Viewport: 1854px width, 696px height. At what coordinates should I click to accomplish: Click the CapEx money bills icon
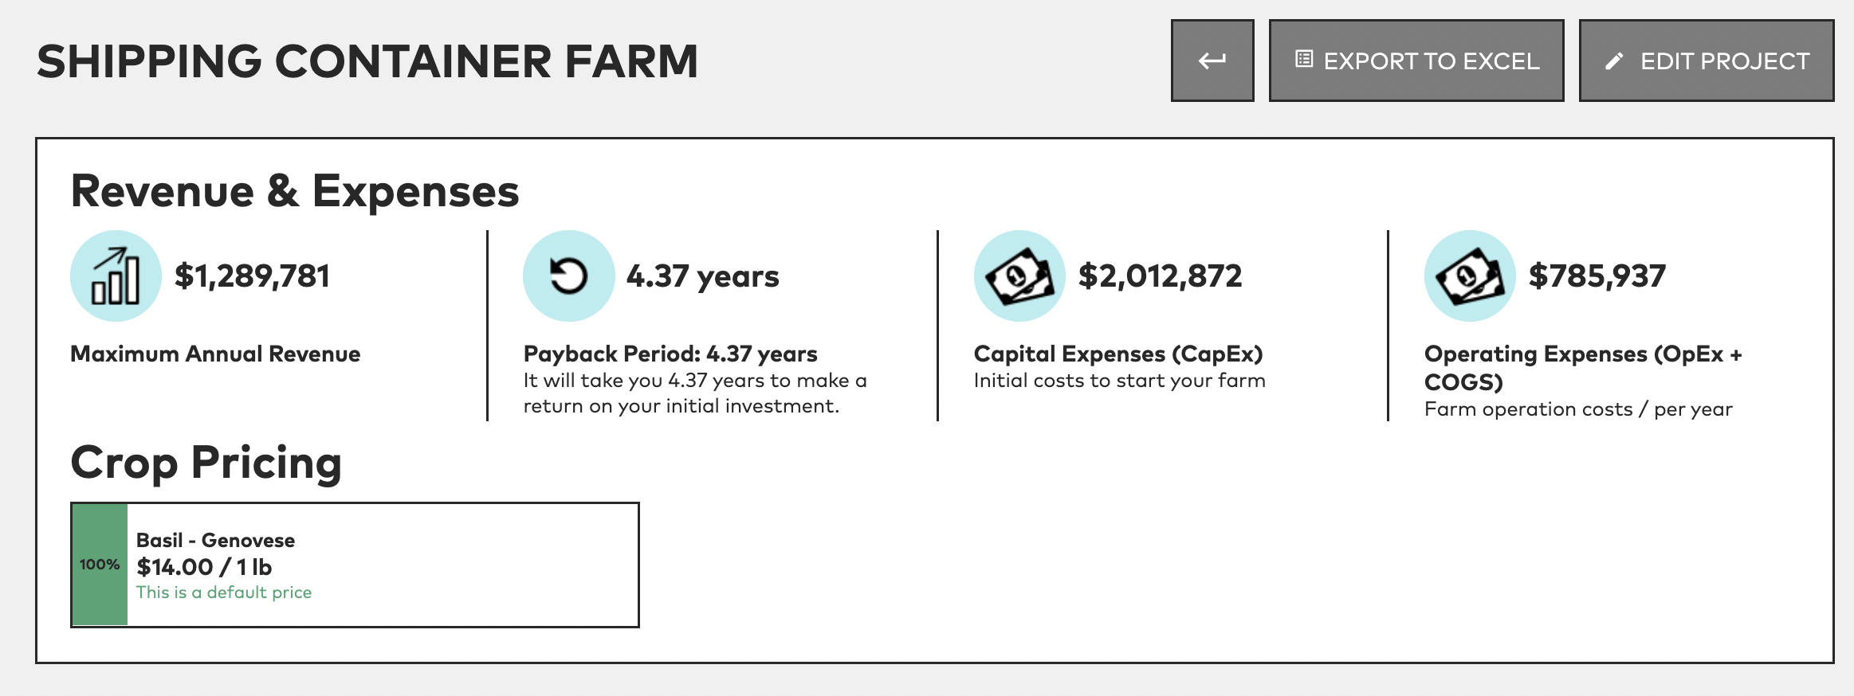coord(1019,276)
